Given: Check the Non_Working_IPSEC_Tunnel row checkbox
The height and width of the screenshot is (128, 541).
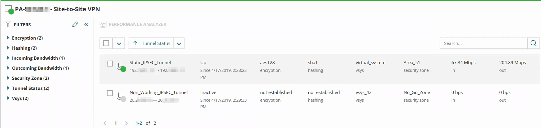Looking at the screenshot, I should point(110,93).
